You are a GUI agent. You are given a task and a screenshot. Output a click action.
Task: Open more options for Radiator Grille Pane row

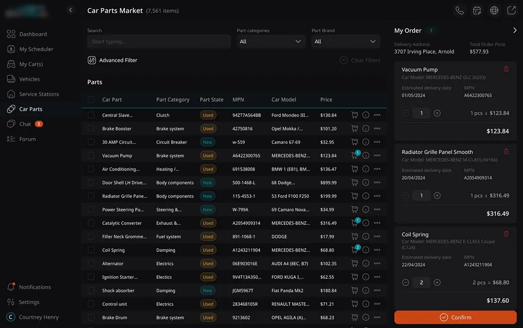point(377,196)
